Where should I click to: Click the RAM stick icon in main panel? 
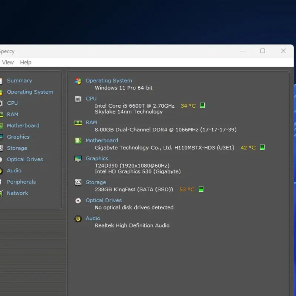click(x=78, y=123)
